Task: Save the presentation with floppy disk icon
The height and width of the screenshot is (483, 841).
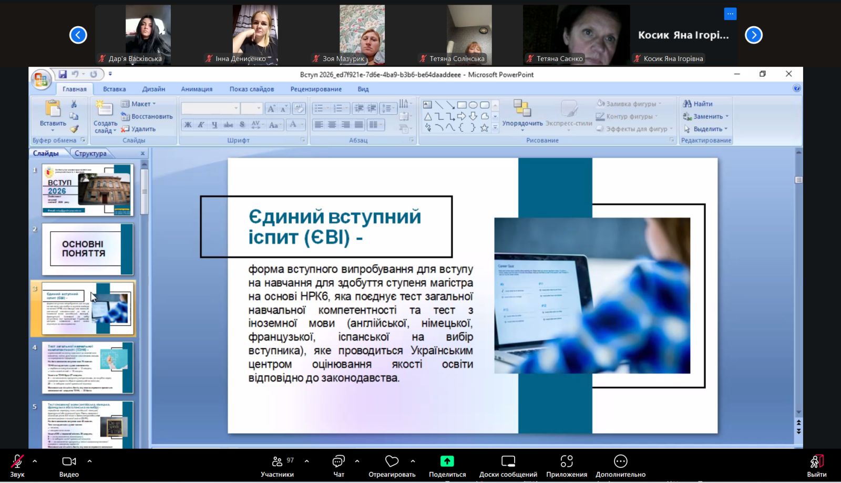Action: [63, 74]
